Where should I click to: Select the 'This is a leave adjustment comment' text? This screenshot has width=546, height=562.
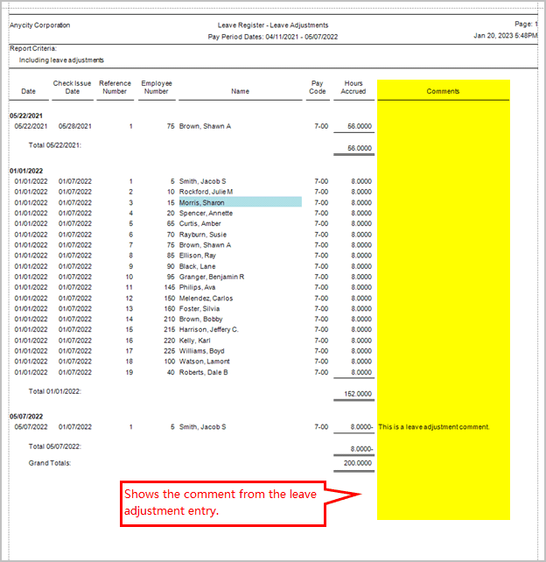pos(434,427)
